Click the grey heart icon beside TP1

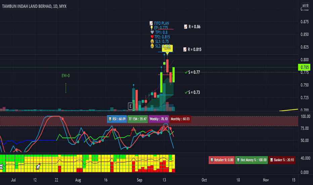click(x=152, y=32)
